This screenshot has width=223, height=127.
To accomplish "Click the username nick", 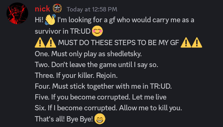I will point(42,9).
